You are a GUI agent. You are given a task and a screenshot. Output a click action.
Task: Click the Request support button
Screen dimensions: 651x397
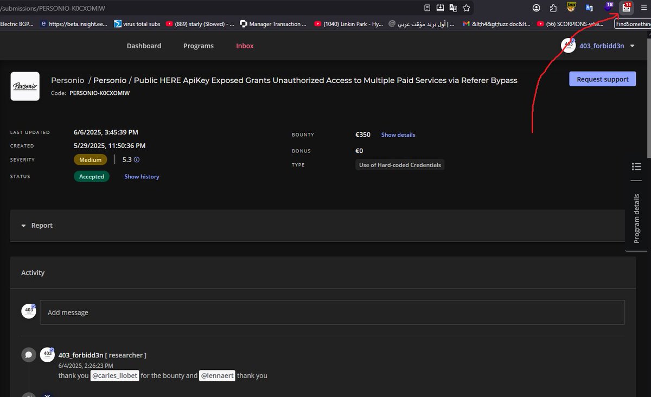pyautogui.click(x=602, y=79)
